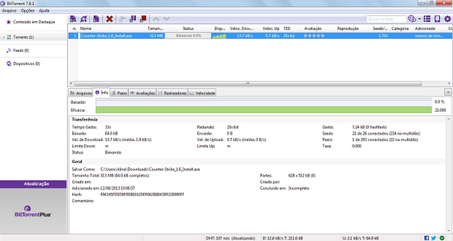Click Add Torrent from URL icon
453x241 pixels.
click(83, 19)
